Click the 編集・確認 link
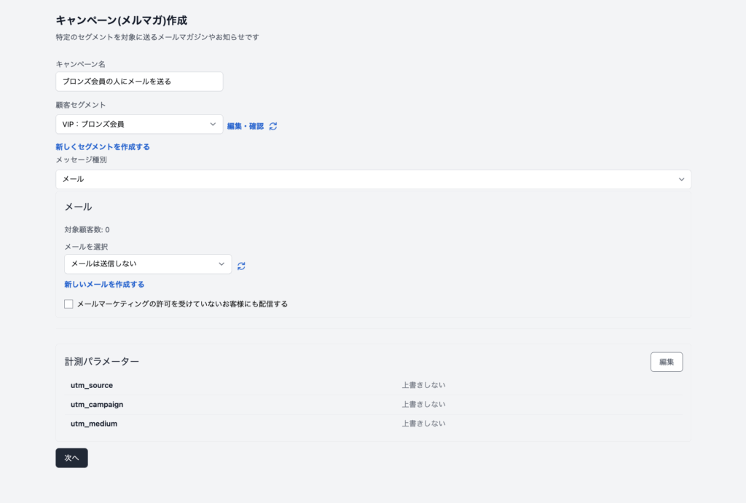 [246, 126]
